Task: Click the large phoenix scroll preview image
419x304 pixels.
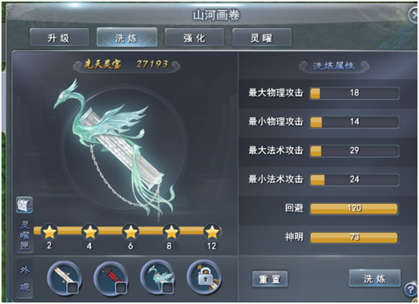Action: pyautogui.click(x=114, y=147)
